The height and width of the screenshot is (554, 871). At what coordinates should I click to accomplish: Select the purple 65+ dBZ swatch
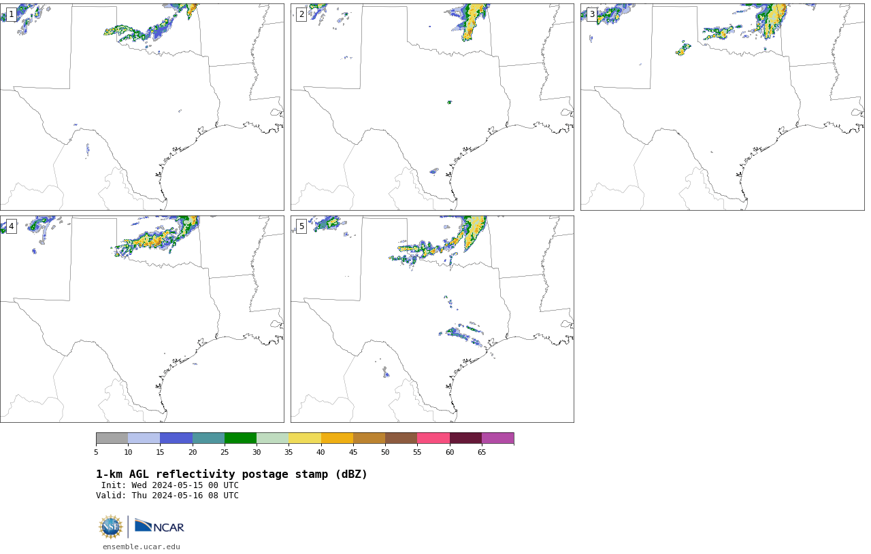pyautogui.click(x=497, y=438)
